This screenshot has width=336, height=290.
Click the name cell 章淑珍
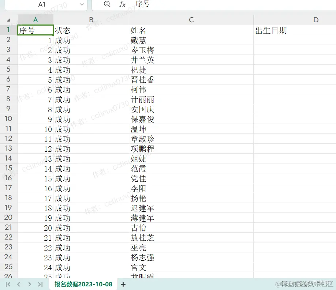(191, 139)
